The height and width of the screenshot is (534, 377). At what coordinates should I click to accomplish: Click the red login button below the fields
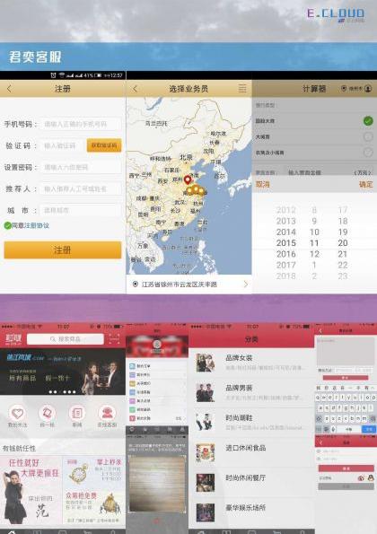click(346, 468)
